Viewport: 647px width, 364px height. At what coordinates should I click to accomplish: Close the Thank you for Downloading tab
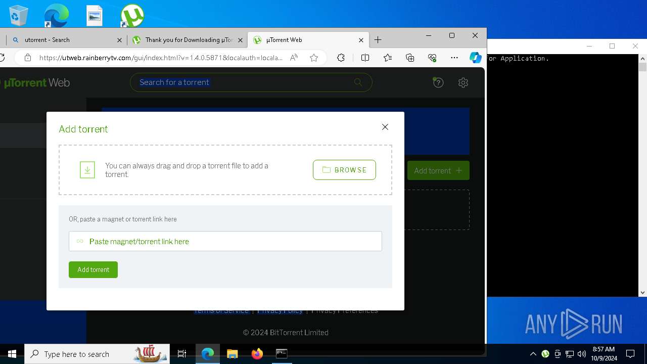(x=241, y=40)
